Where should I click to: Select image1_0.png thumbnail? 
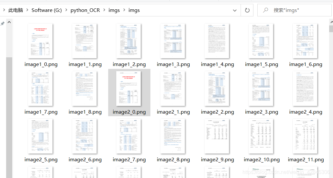pos(40,41)
